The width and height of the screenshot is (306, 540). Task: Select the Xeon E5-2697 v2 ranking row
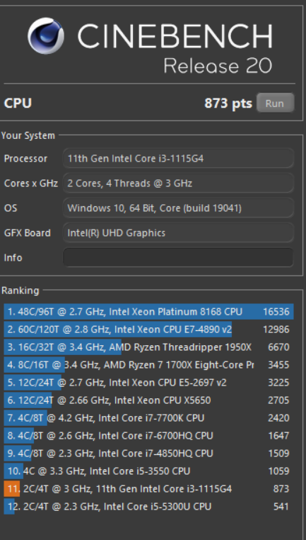(148, 382)
